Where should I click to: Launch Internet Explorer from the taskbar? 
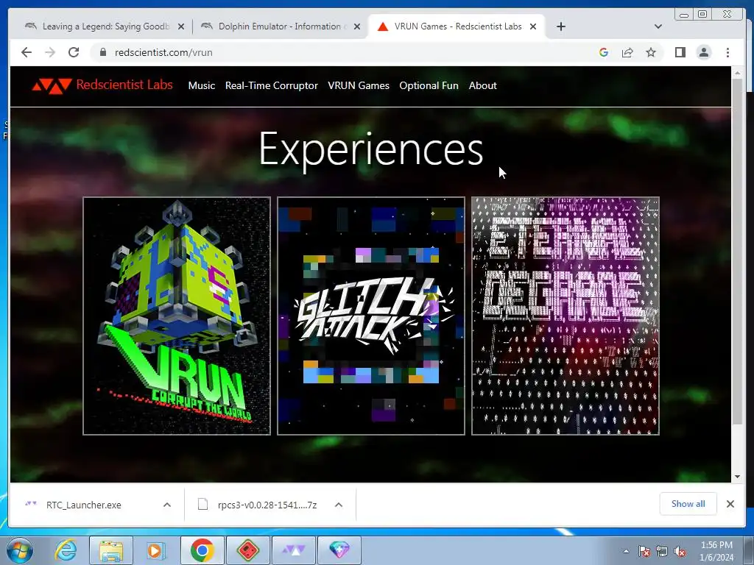66,550
